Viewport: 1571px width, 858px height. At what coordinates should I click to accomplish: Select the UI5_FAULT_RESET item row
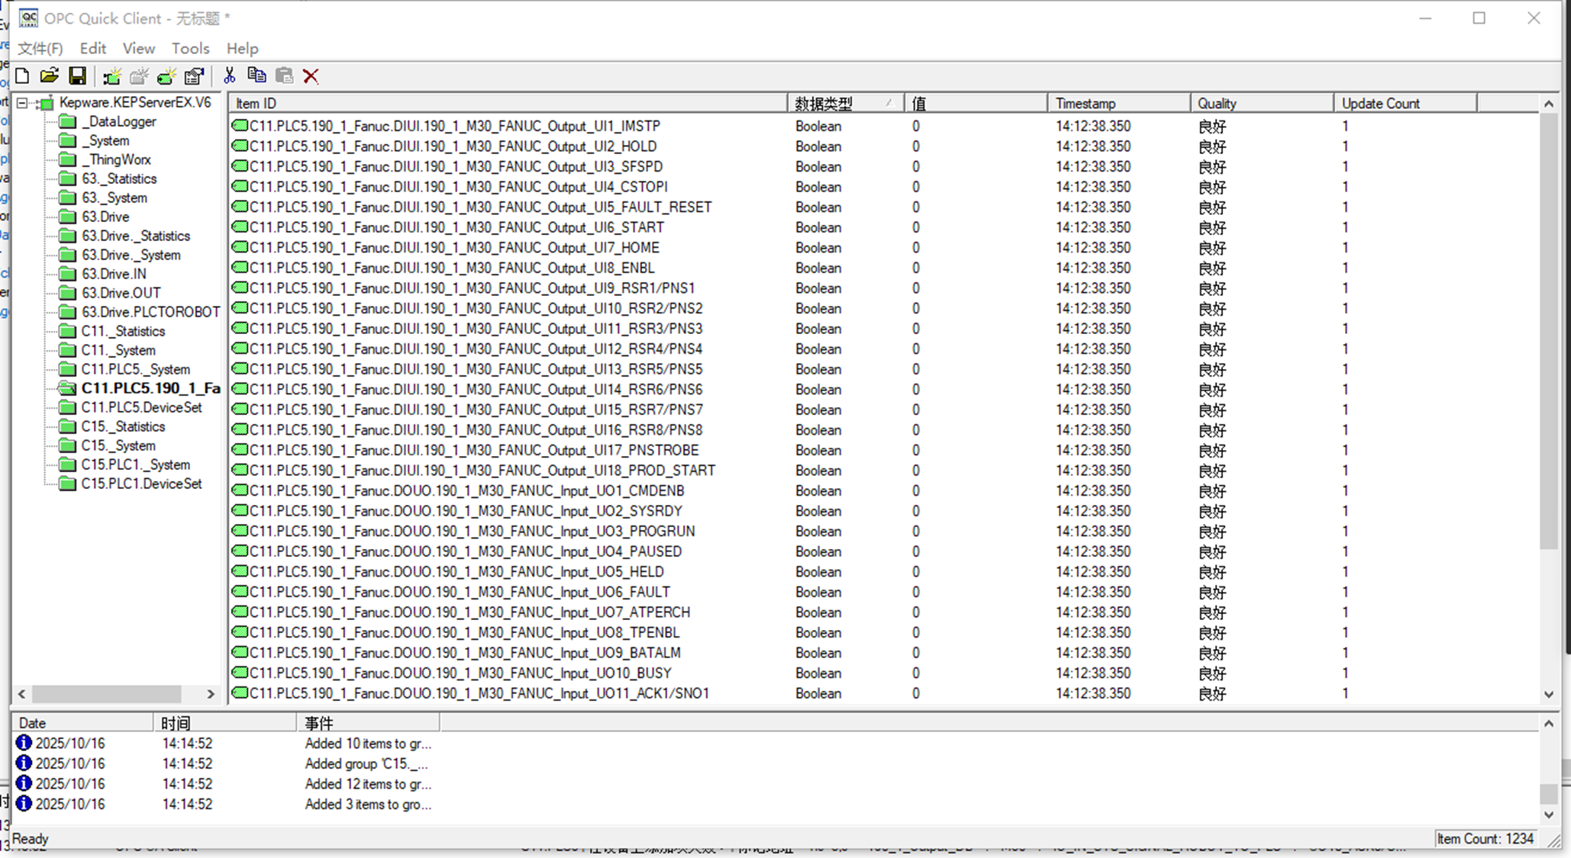click(x=480, y=207)
